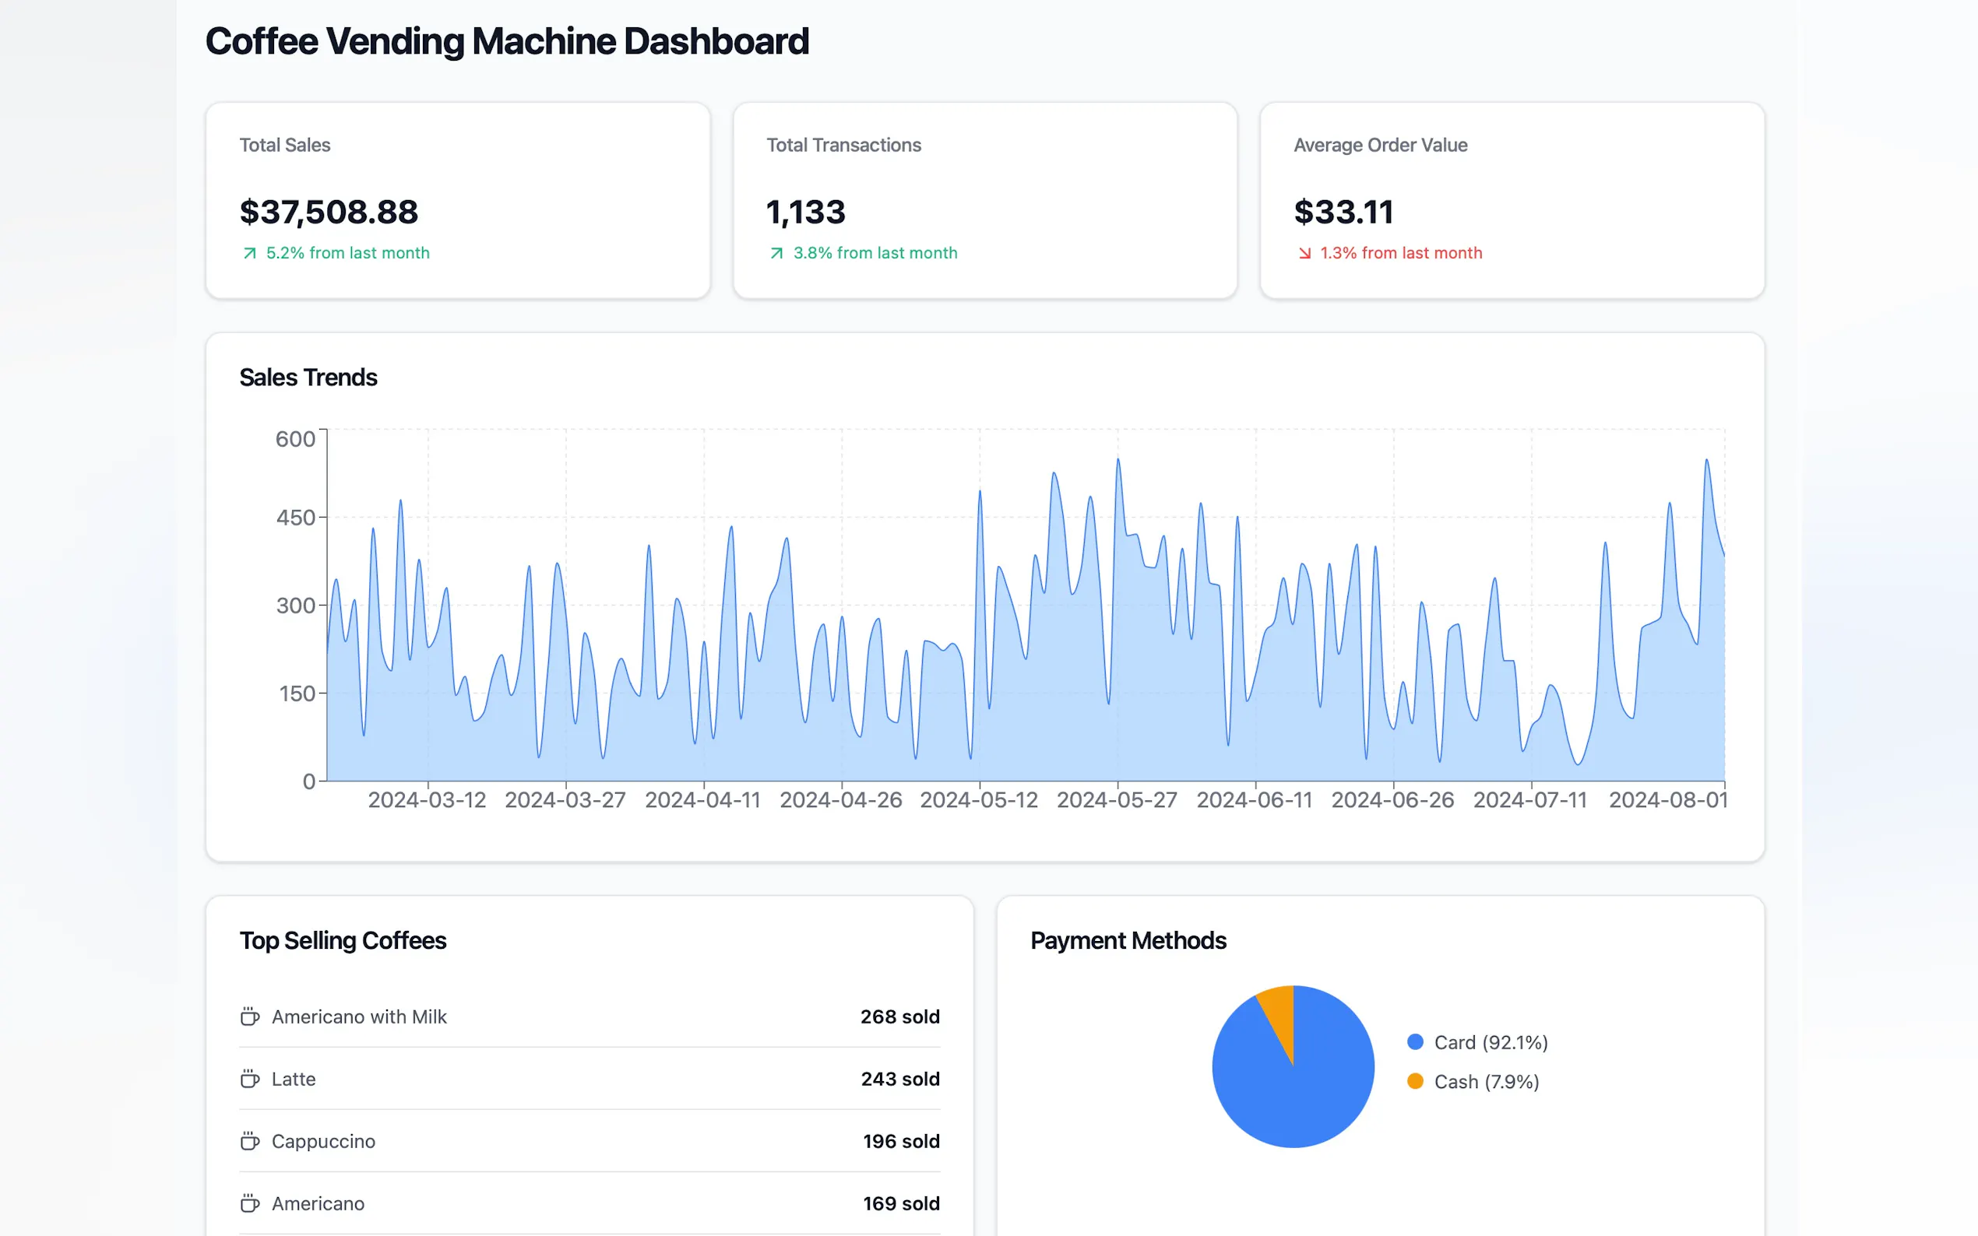This screenshot has height=1236, width=1978.
Task: Click the coffee cup icon next to Latte
Action: tap(249, 1078)
